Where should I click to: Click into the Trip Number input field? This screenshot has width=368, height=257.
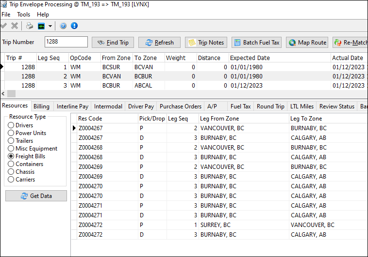tap(66, 42)
